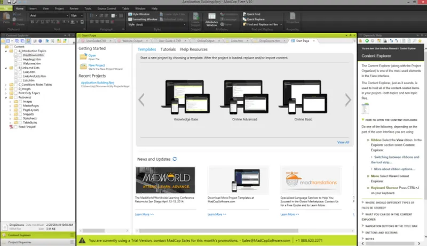Switch to the Website Output document tab
This screenshot has height=246, width=427.
(x=132, y=40)
